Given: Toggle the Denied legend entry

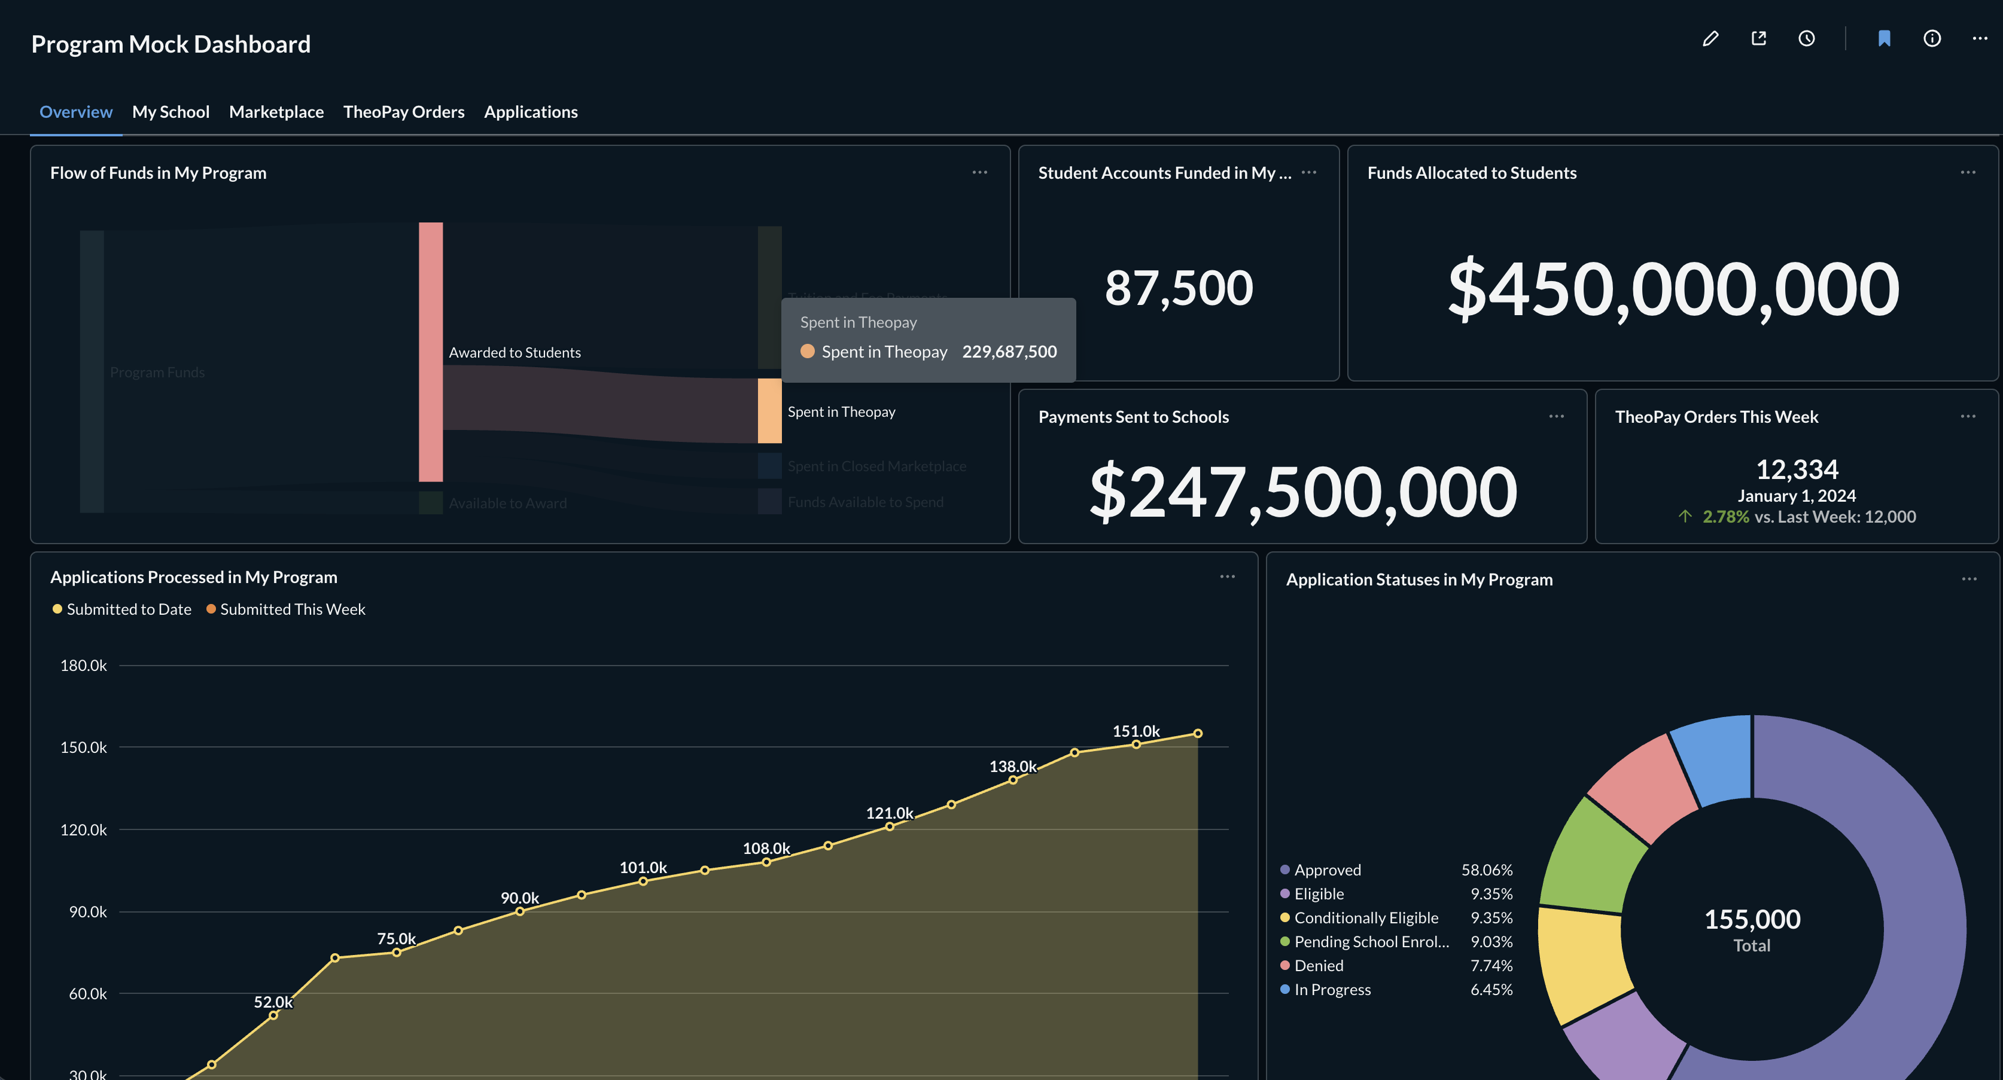Looking at the screenshot, I should (1396, 966).
